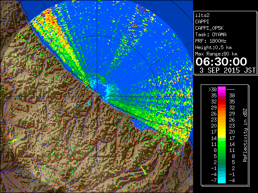Click the 06:30:00 timestamp text

(x=221, y=62)
